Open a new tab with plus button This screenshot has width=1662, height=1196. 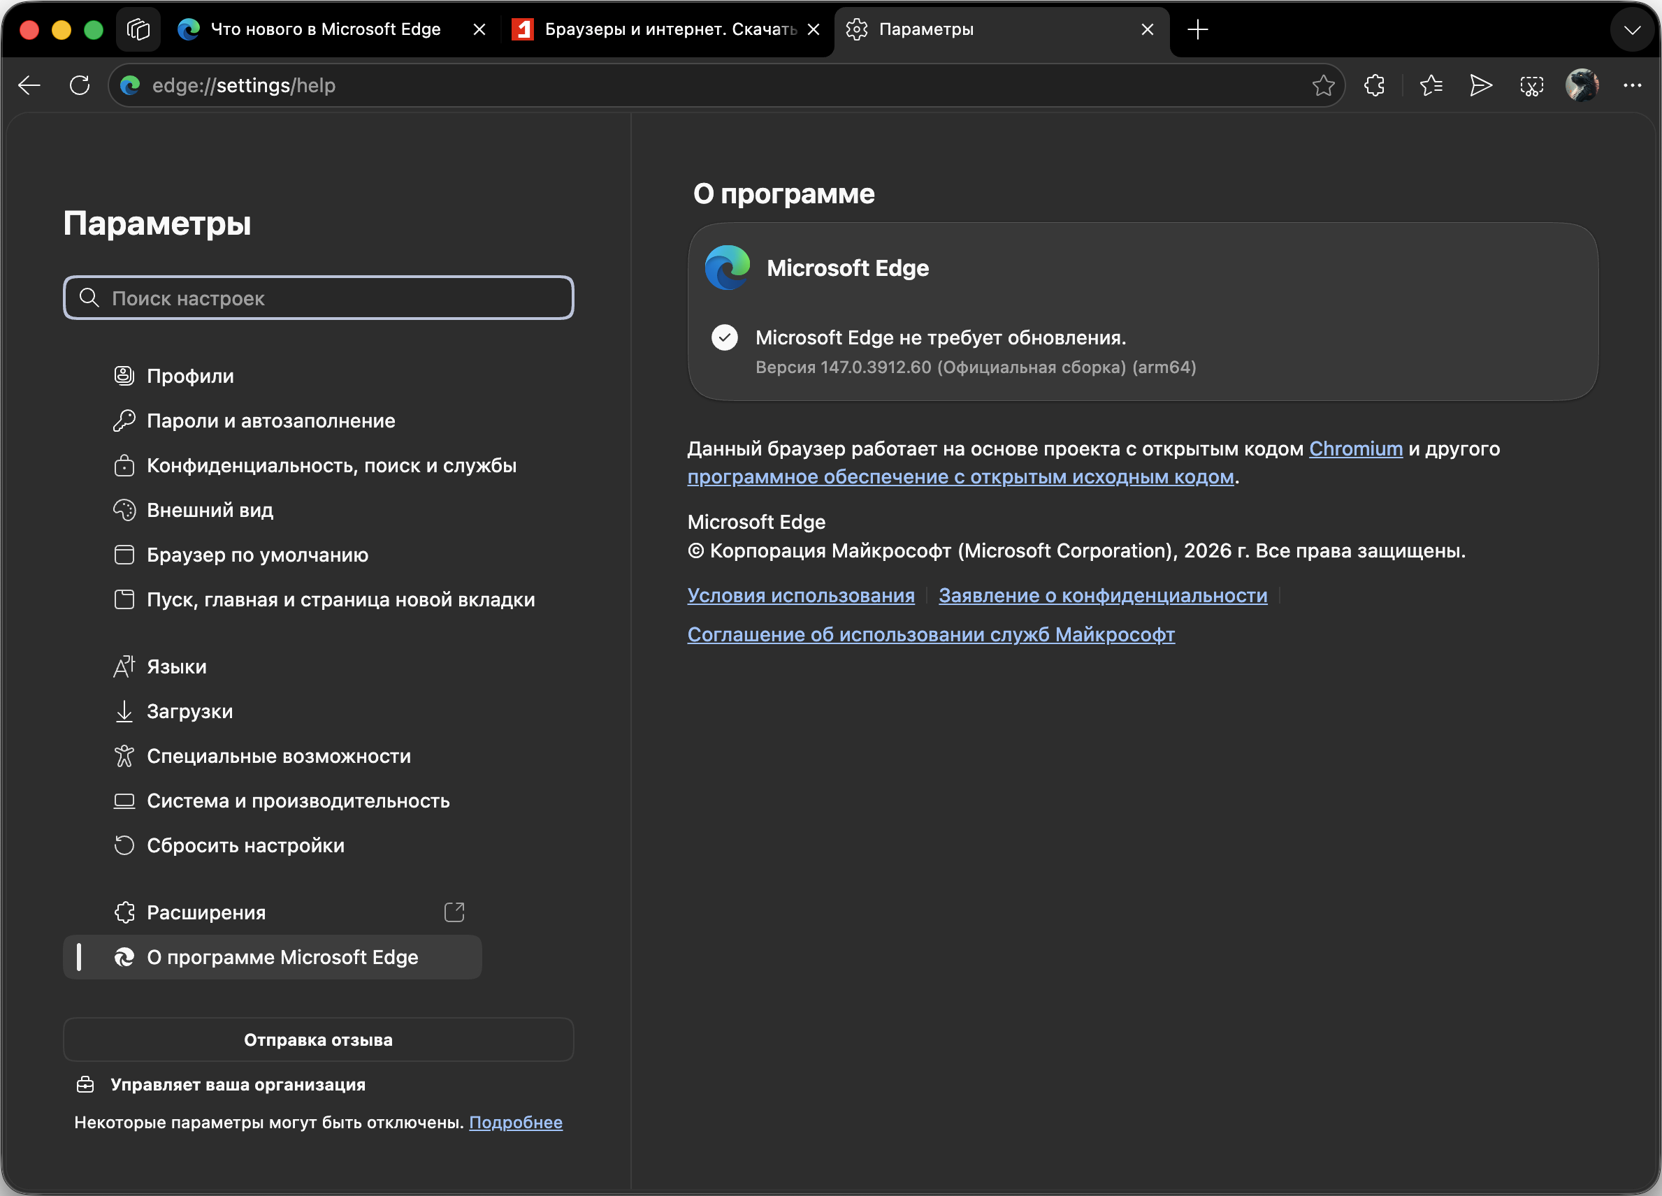point(1197,29)
